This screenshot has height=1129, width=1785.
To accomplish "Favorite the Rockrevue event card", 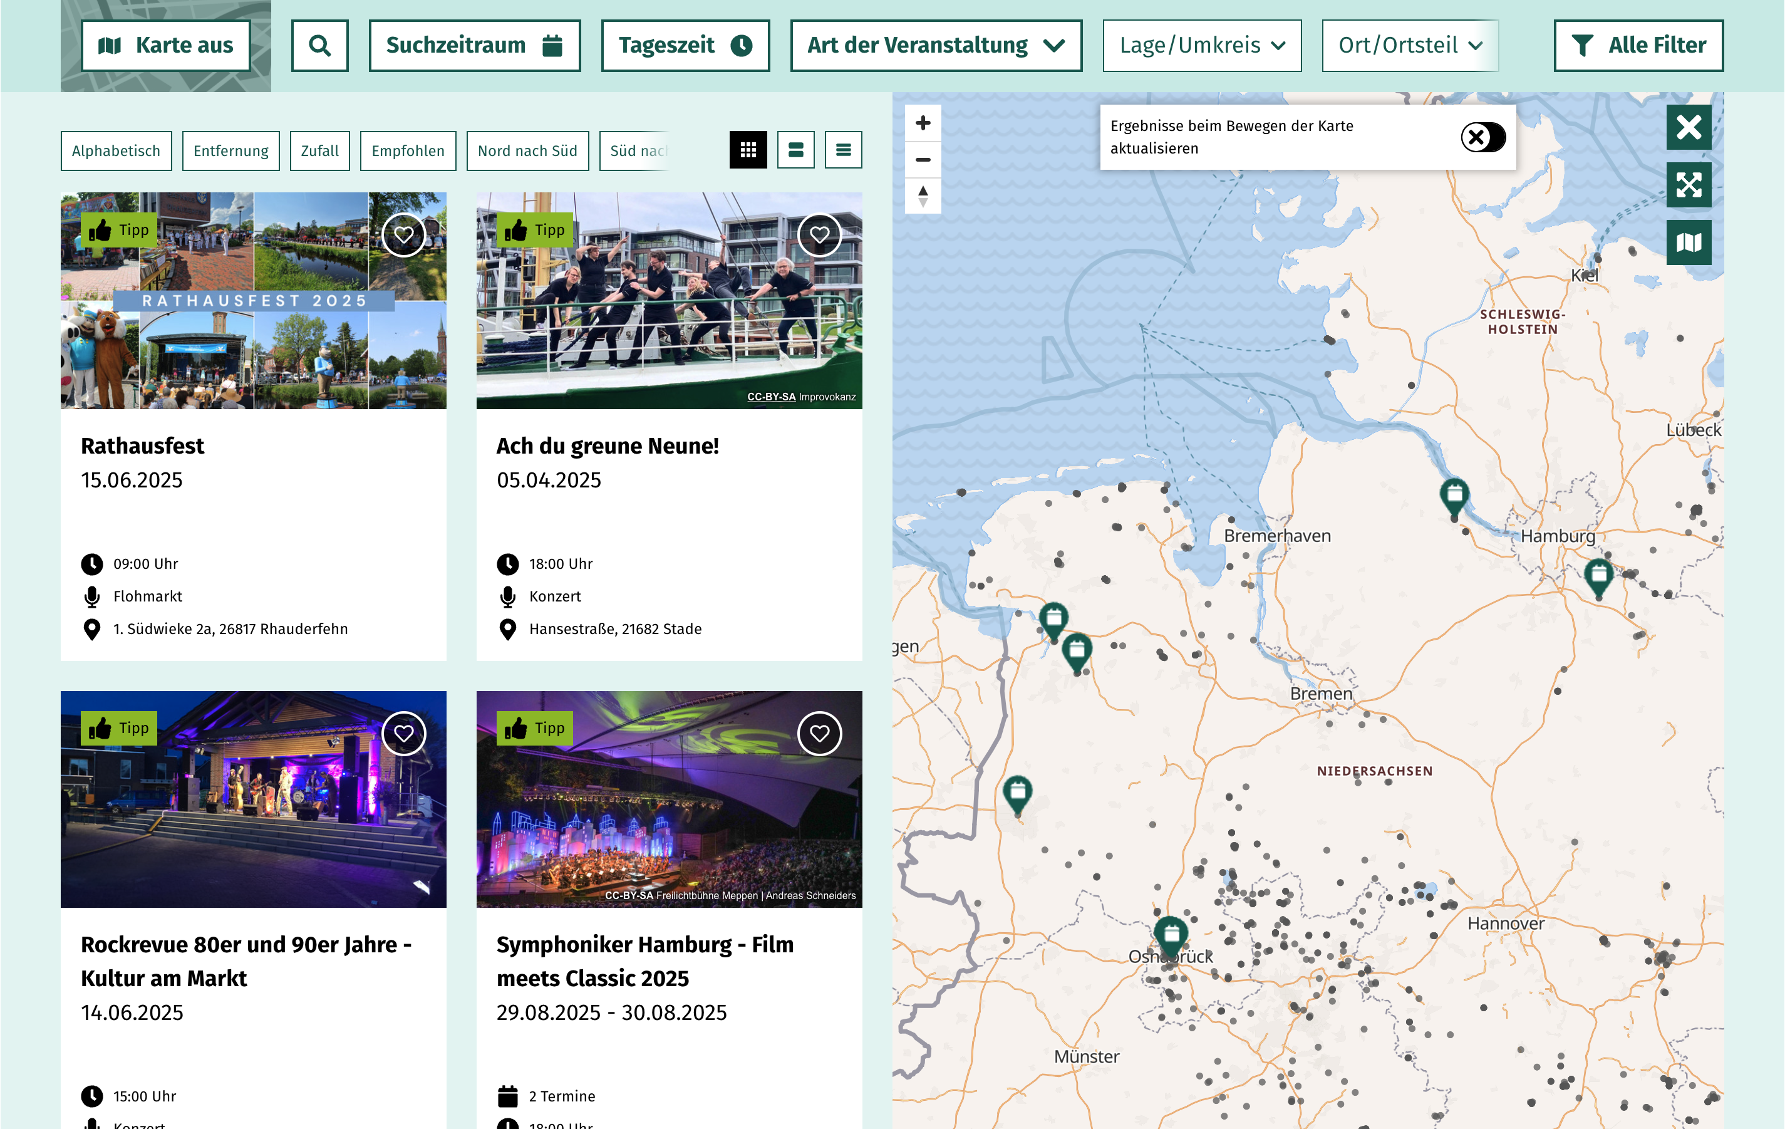I will (403, 733).
